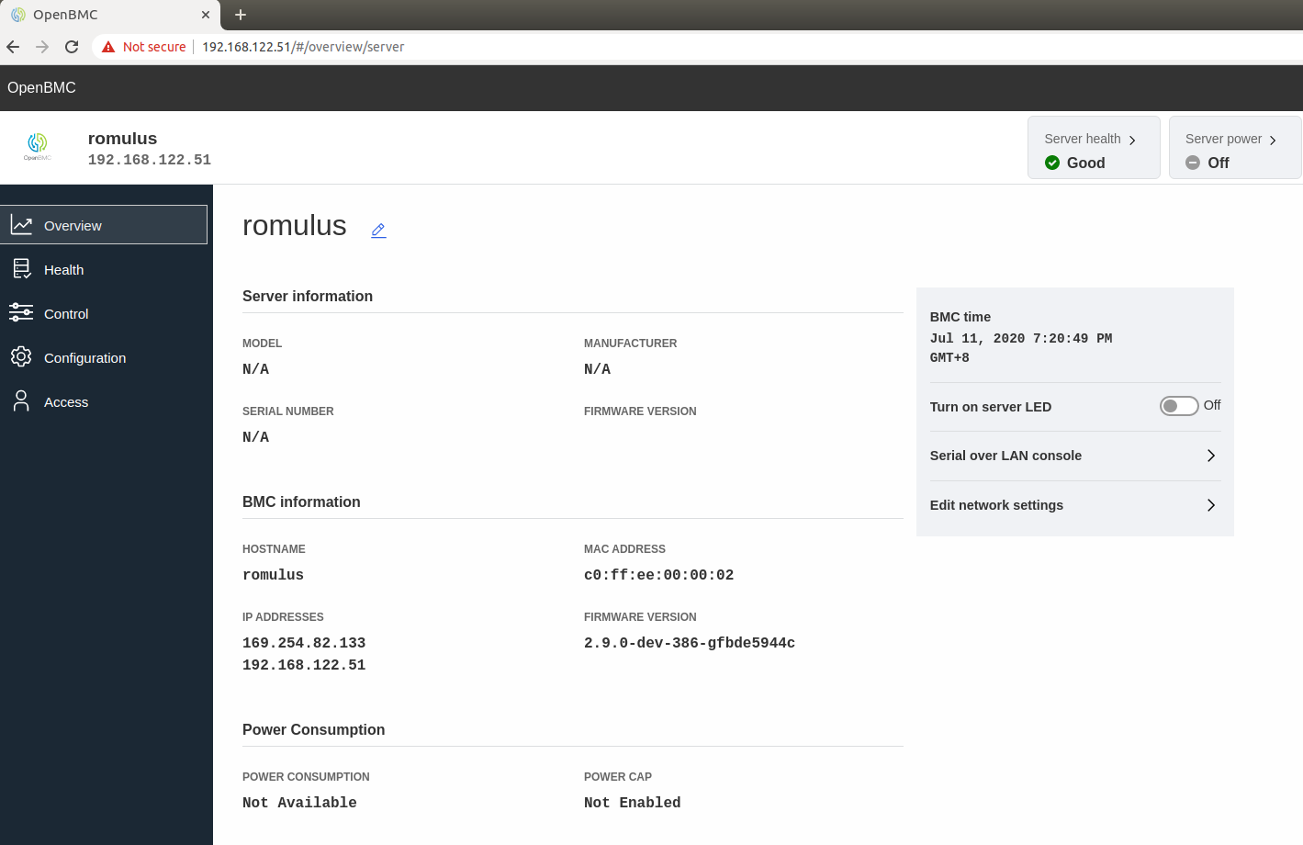Click the romulus server name in header

point(122,139)
